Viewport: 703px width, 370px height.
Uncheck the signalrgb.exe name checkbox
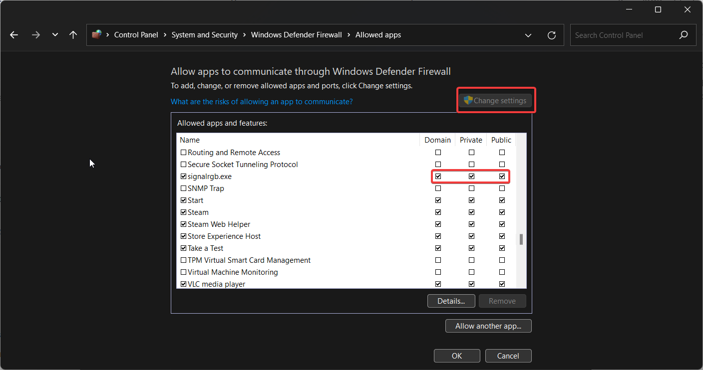183,177
